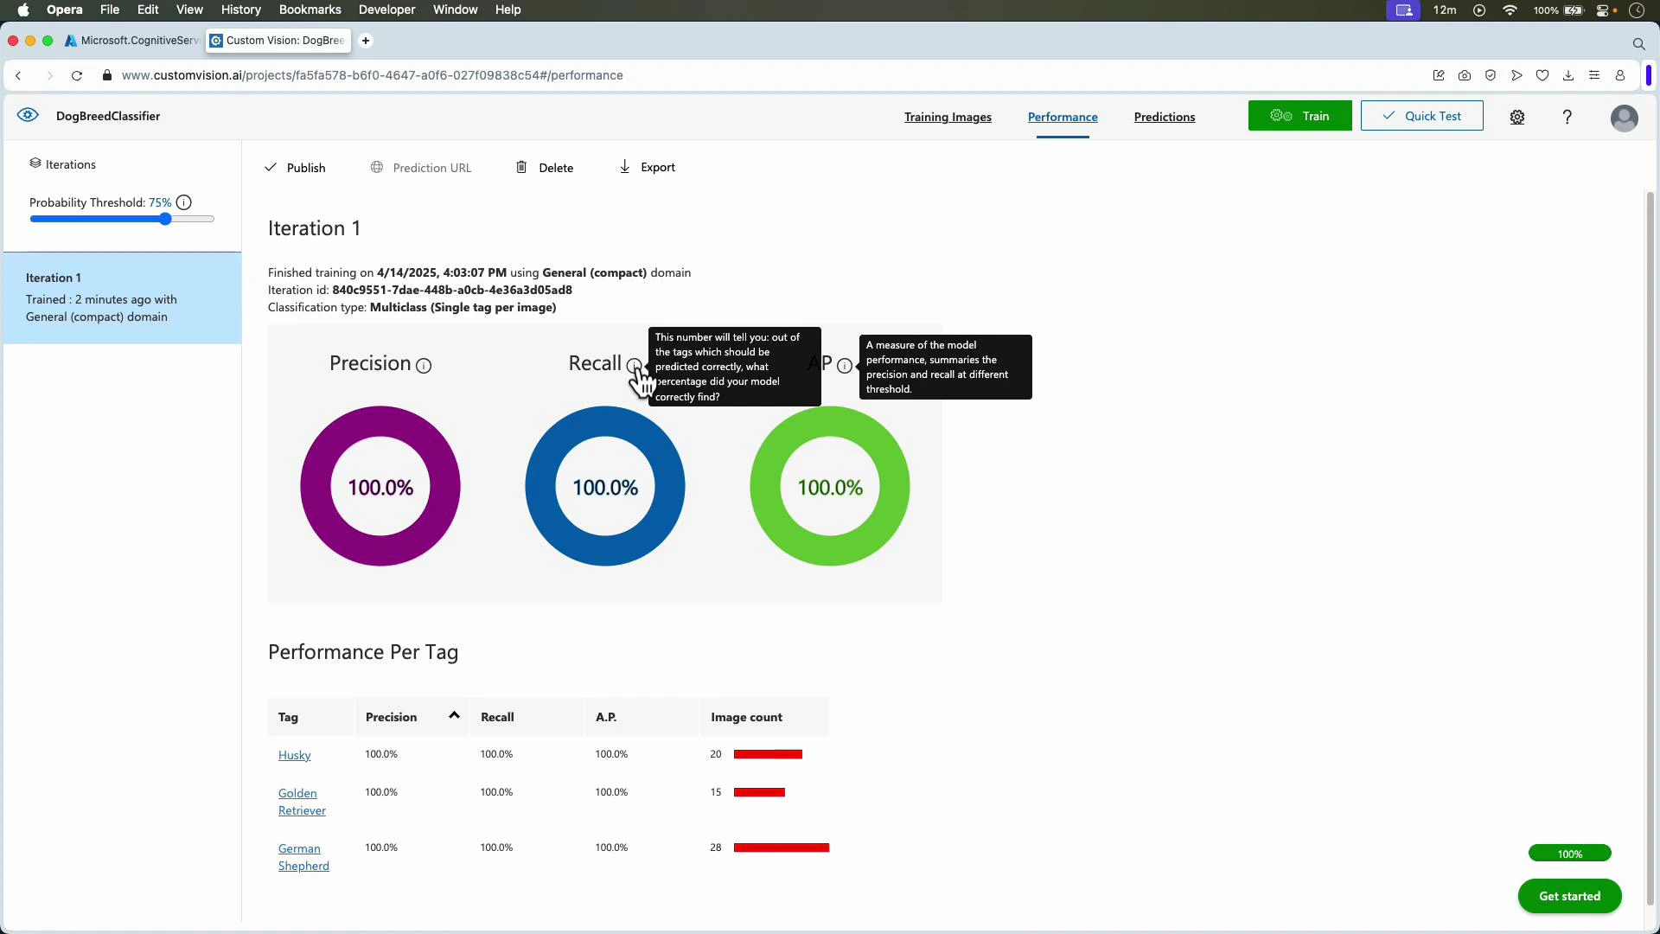
Task: Open the Golden Retriever tag link
Action: pyautogui.click(x=302, y=802)
